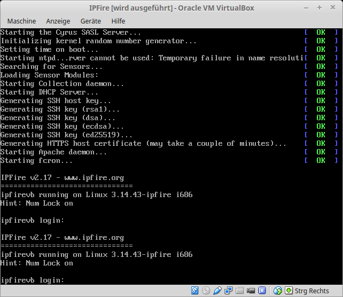The image size is (343, 297).
Task: Click the optical drive indicator icon
Action: 206,291
